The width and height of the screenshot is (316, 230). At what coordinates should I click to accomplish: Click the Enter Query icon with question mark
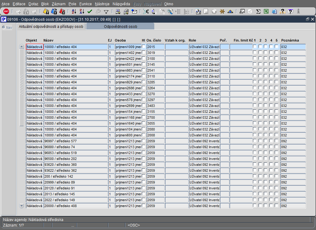pyautogui.click(x=46, y=11)
